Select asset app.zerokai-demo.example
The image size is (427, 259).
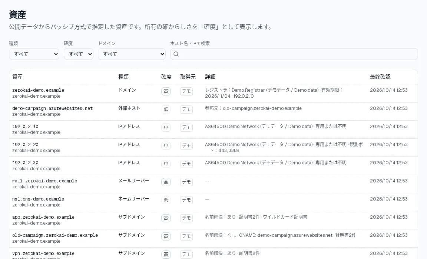tap(43, 217)
